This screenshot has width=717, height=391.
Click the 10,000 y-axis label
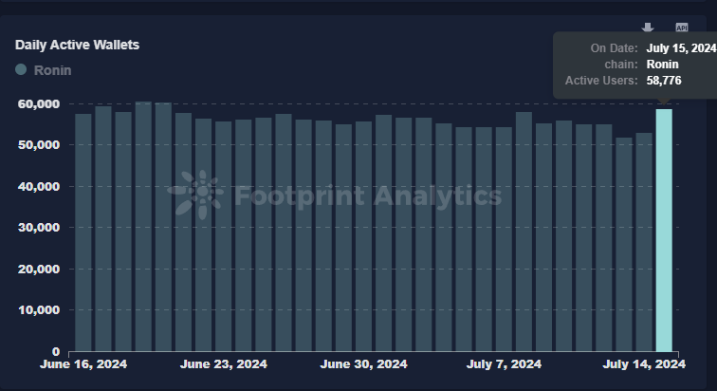[x=39, y=310]
